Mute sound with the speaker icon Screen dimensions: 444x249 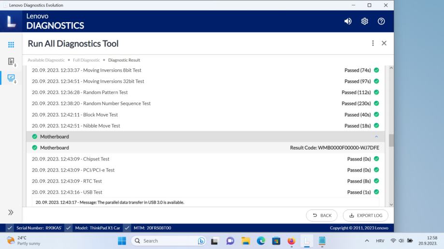[348, 22]
